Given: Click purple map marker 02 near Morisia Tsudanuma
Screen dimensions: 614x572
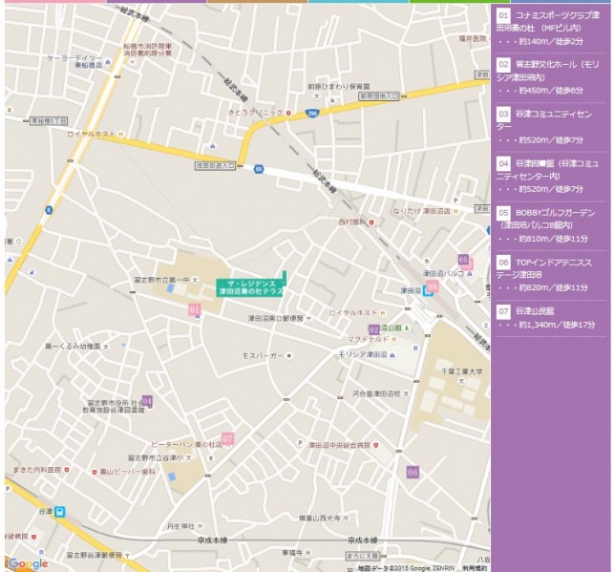Looking at the screenshot, I should [374, 329].
